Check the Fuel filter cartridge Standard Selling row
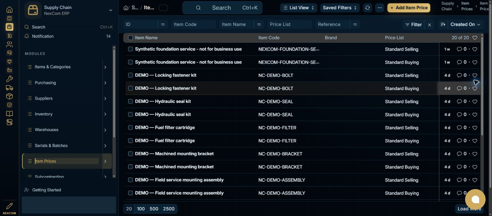The image size is (492, 216). click(x=130, y=128)
